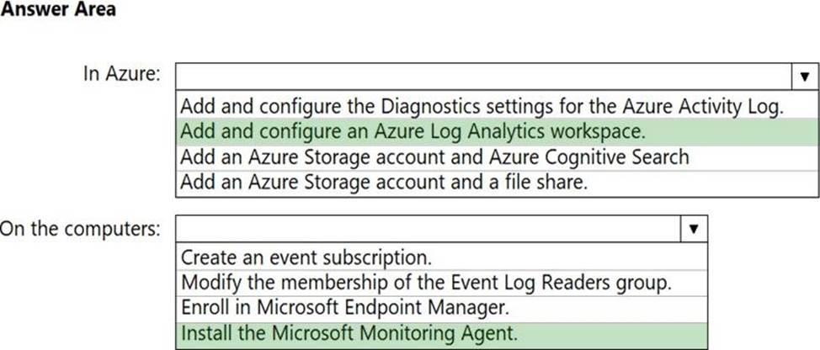Click the empty In Azure combo box field
Image resolution: width=820 pixels, height=350 pixels.
point(485,77)
